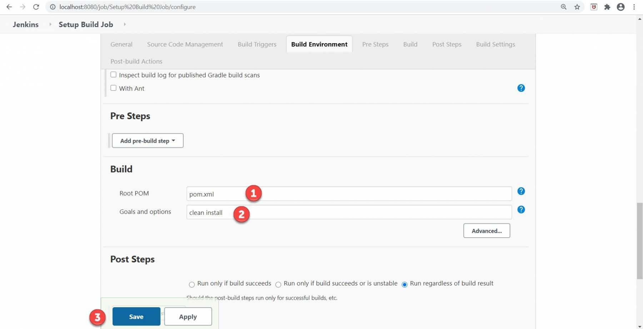Switch to the Build Triggers tab
This screenshot has width=643, height=329.
coord(257,44)
